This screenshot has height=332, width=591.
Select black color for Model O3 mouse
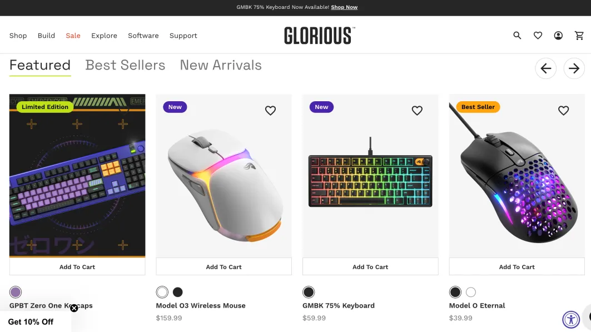coord(177,292)
